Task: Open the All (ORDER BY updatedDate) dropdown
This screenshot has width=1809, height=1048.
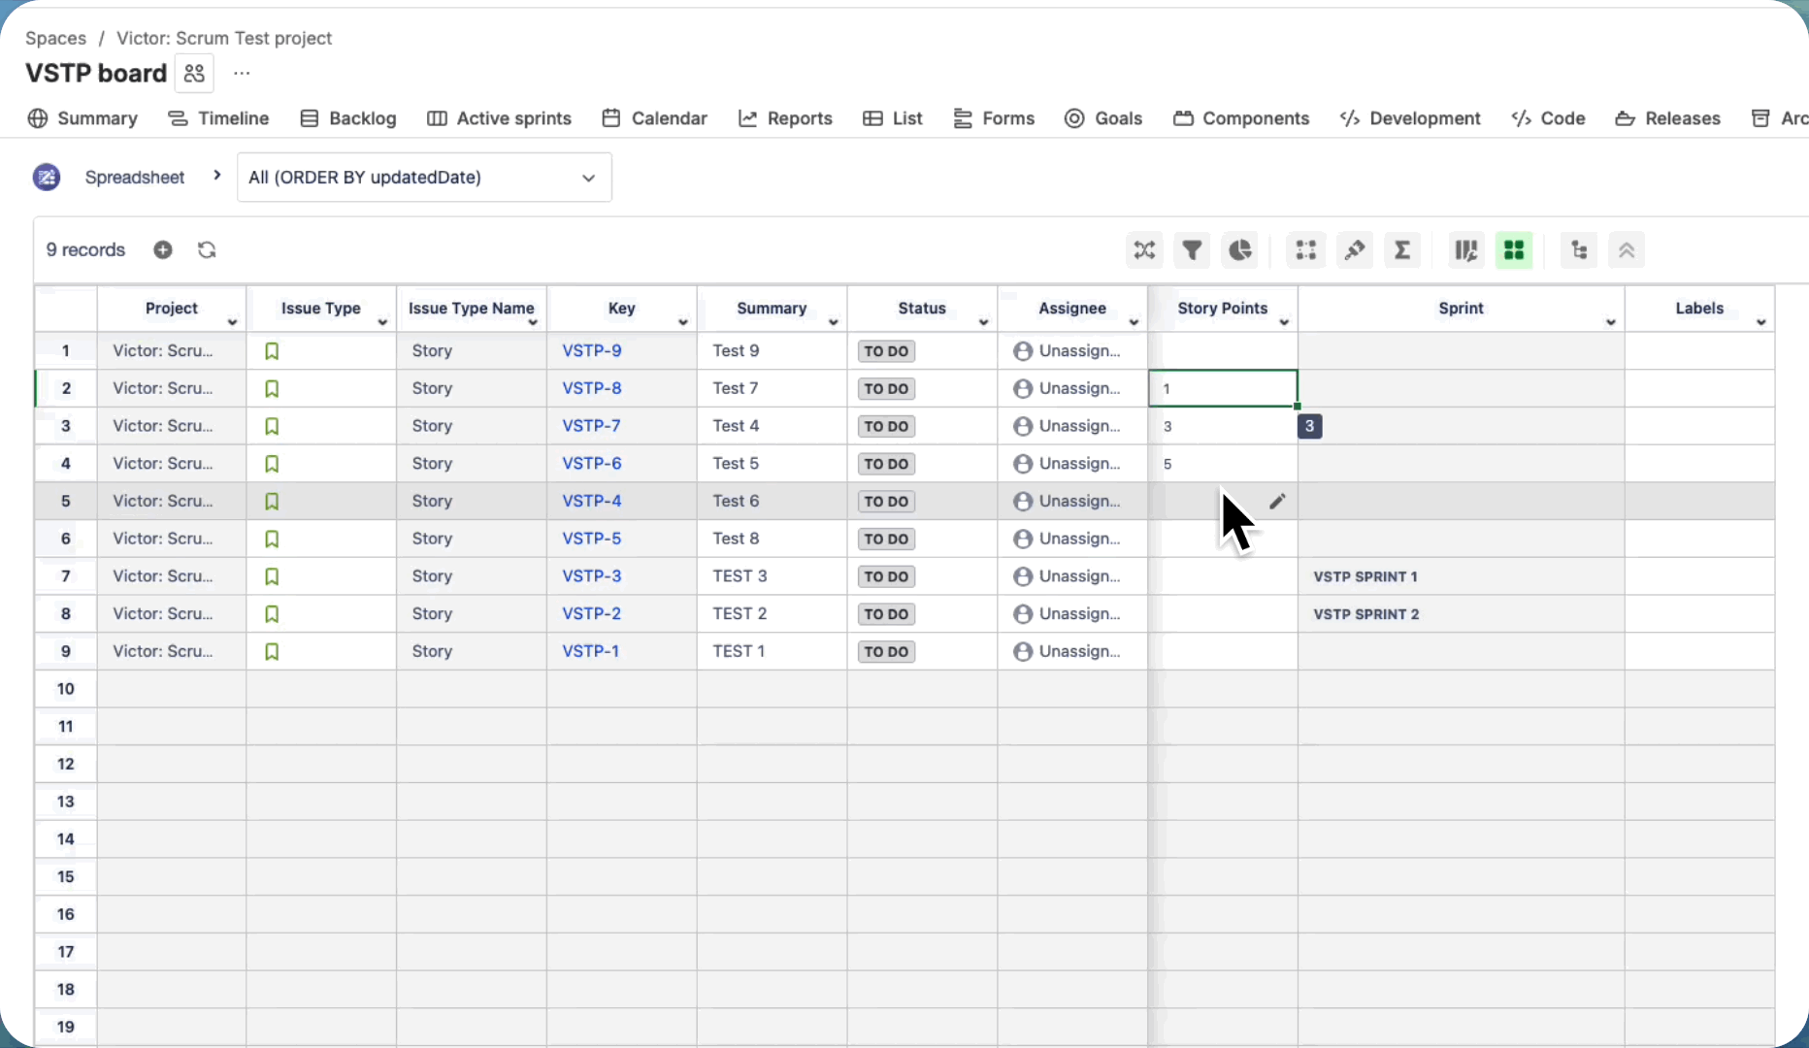Action: 424,178
